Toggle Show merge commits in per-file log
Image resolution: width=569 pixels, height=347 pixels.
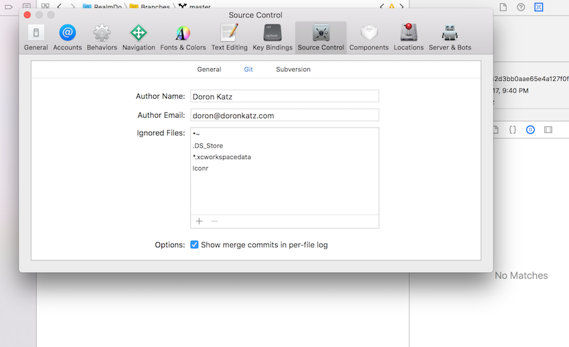point(195,245)
